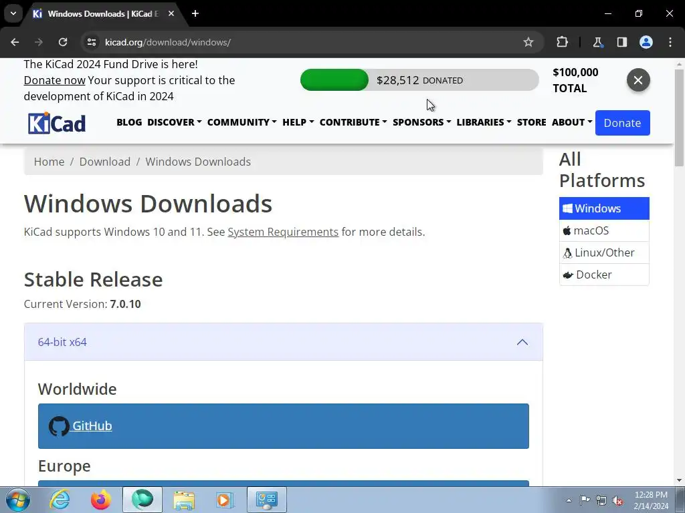Select Docker in the All Platforms list
Screen dimensions: 685x513
point(604,275)
